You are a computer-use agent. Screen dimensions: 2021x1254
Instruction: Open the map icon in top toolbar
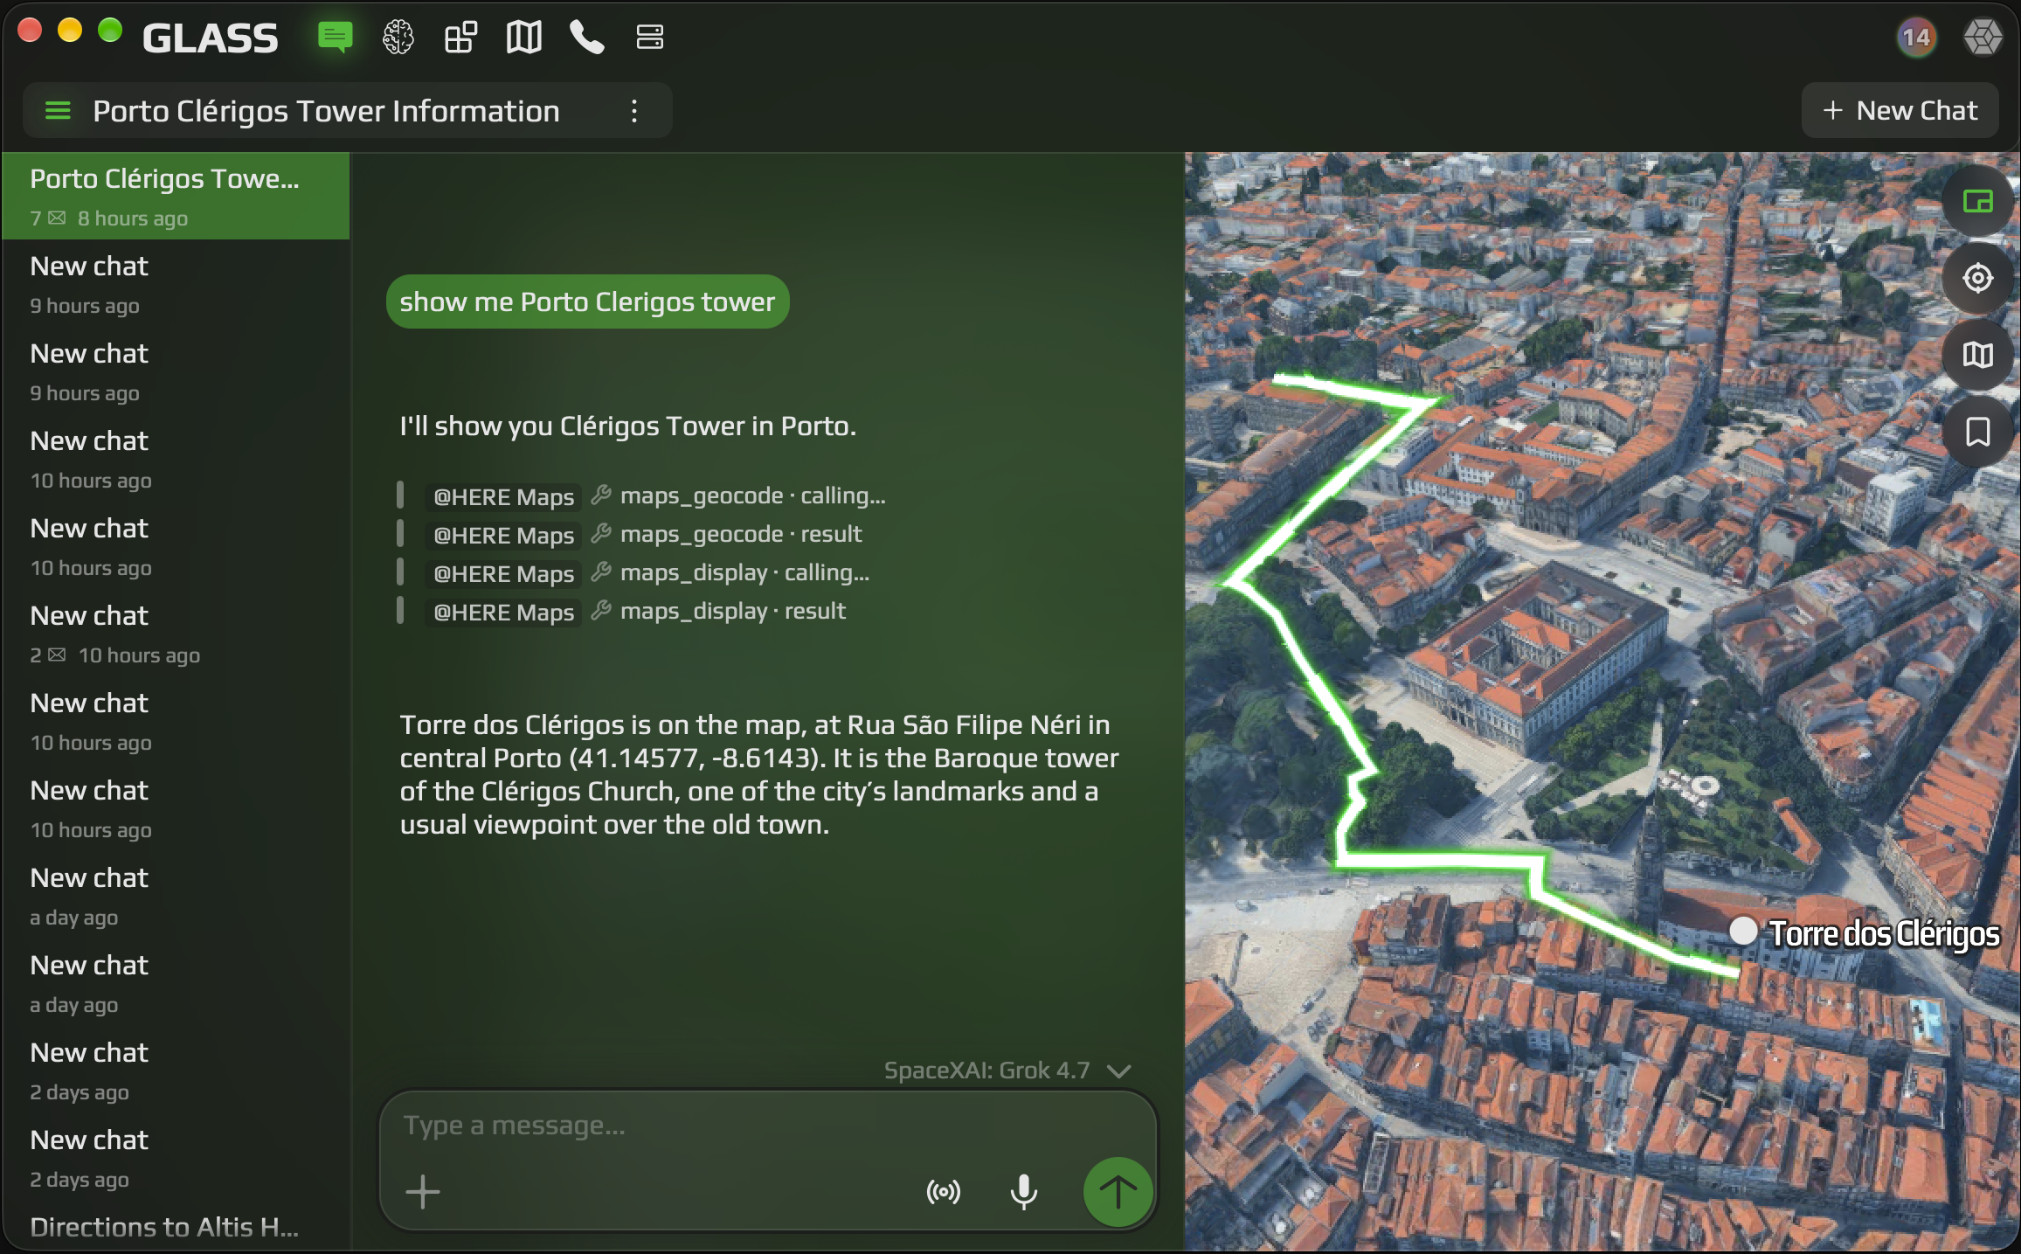pyautogui.click(x=523, y=38)
